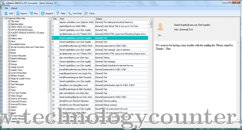The width and height of the screenshot is (242, 130).
Task: Select Ministry Projects folder in tree
Action: (x=18, y=76)
